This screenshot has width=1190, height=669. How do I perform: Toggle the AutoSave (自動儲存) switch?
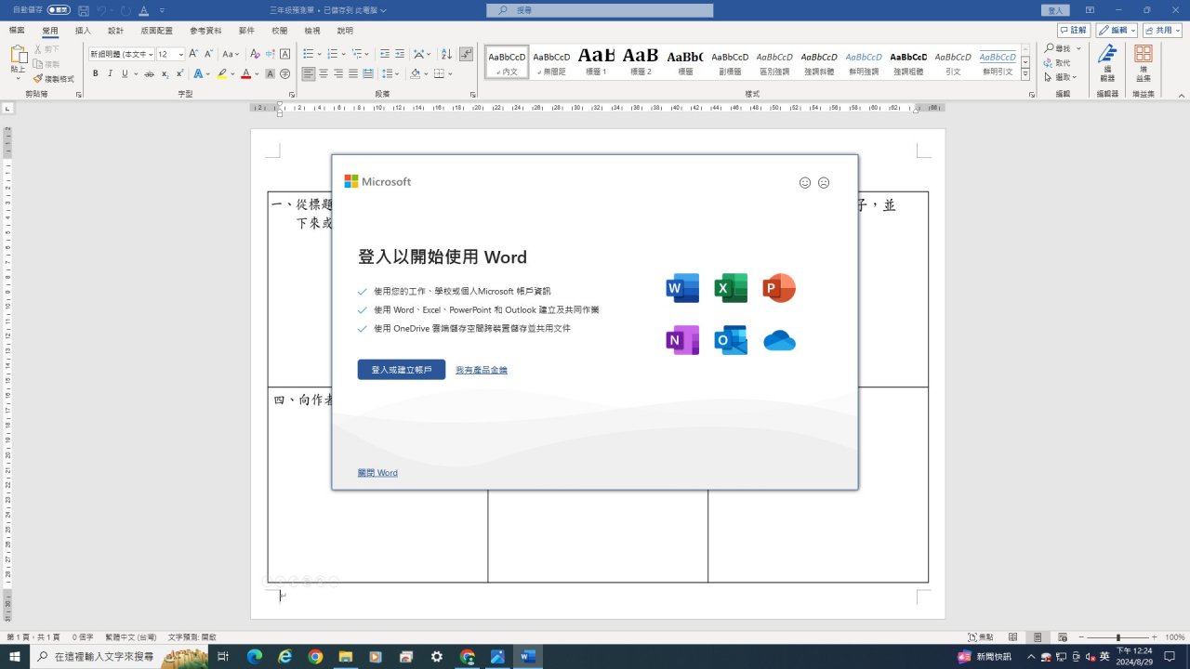(x=59, y=10)
